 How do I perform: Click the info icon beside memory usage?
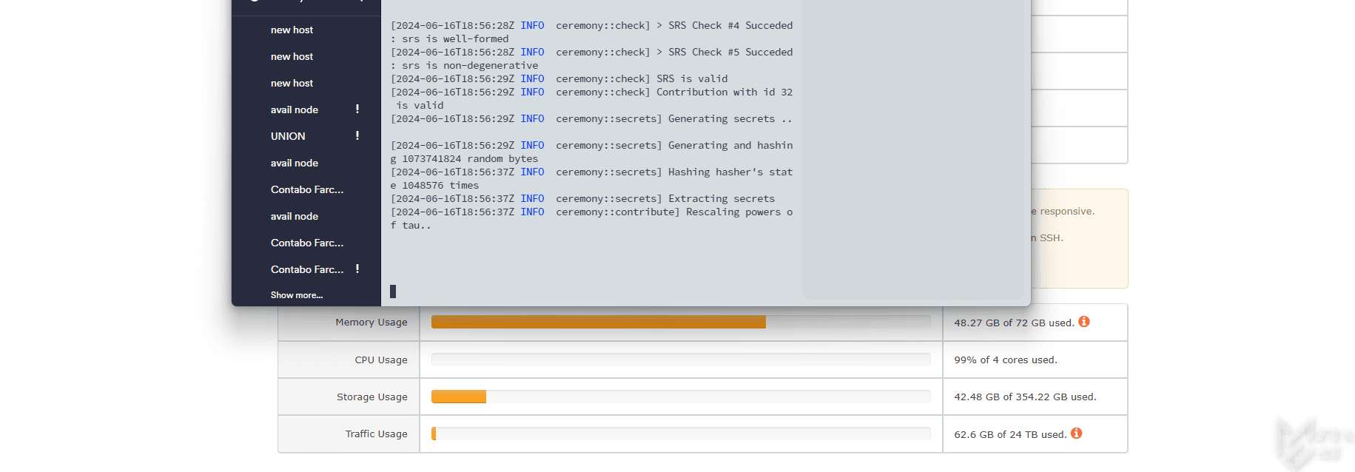[x=1083, y=322]
